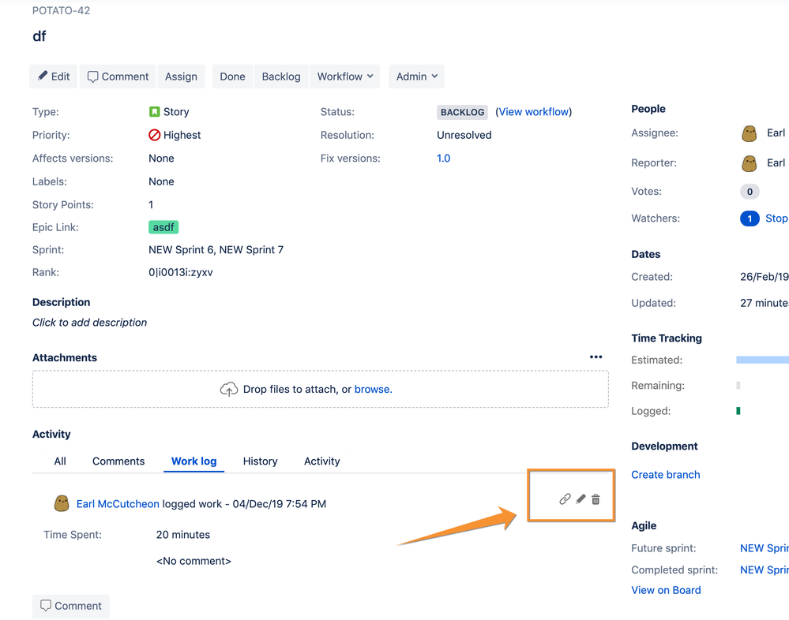Click the POTATO-42 issue key
The image size is (789, 620).
tap(62, 10)
